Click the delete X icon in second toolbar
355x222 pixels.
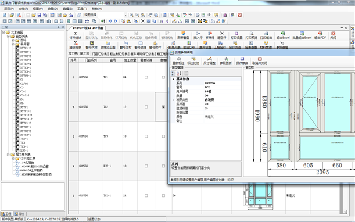click(x=143, y=21)
